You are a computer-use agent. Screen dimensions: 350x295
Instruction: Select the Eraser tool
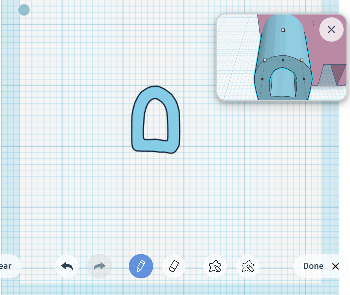(174, 266)
